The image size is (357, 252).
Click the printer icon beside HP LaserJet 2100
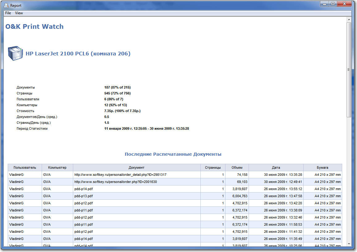coord(15,53)
